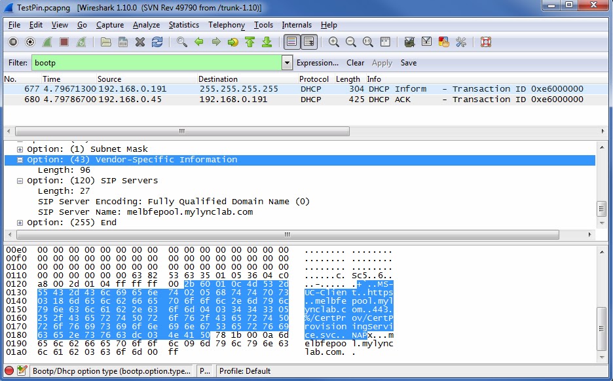The image size is (613, 381).
Task: Open the Internals menu
Action: click(x=297, y=25)
